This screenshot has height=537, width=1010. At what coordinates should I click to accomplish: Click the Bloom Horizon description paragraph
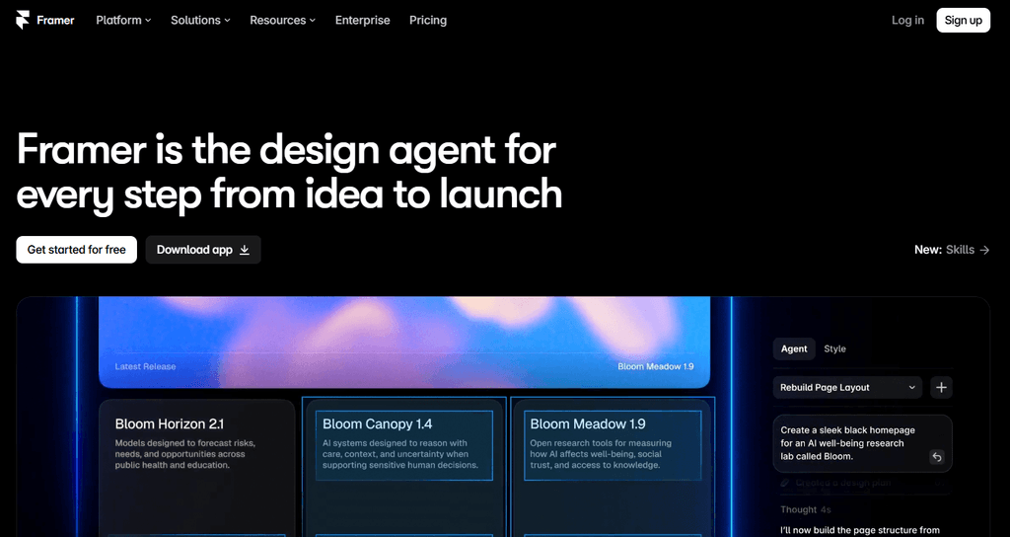(184, 454)
